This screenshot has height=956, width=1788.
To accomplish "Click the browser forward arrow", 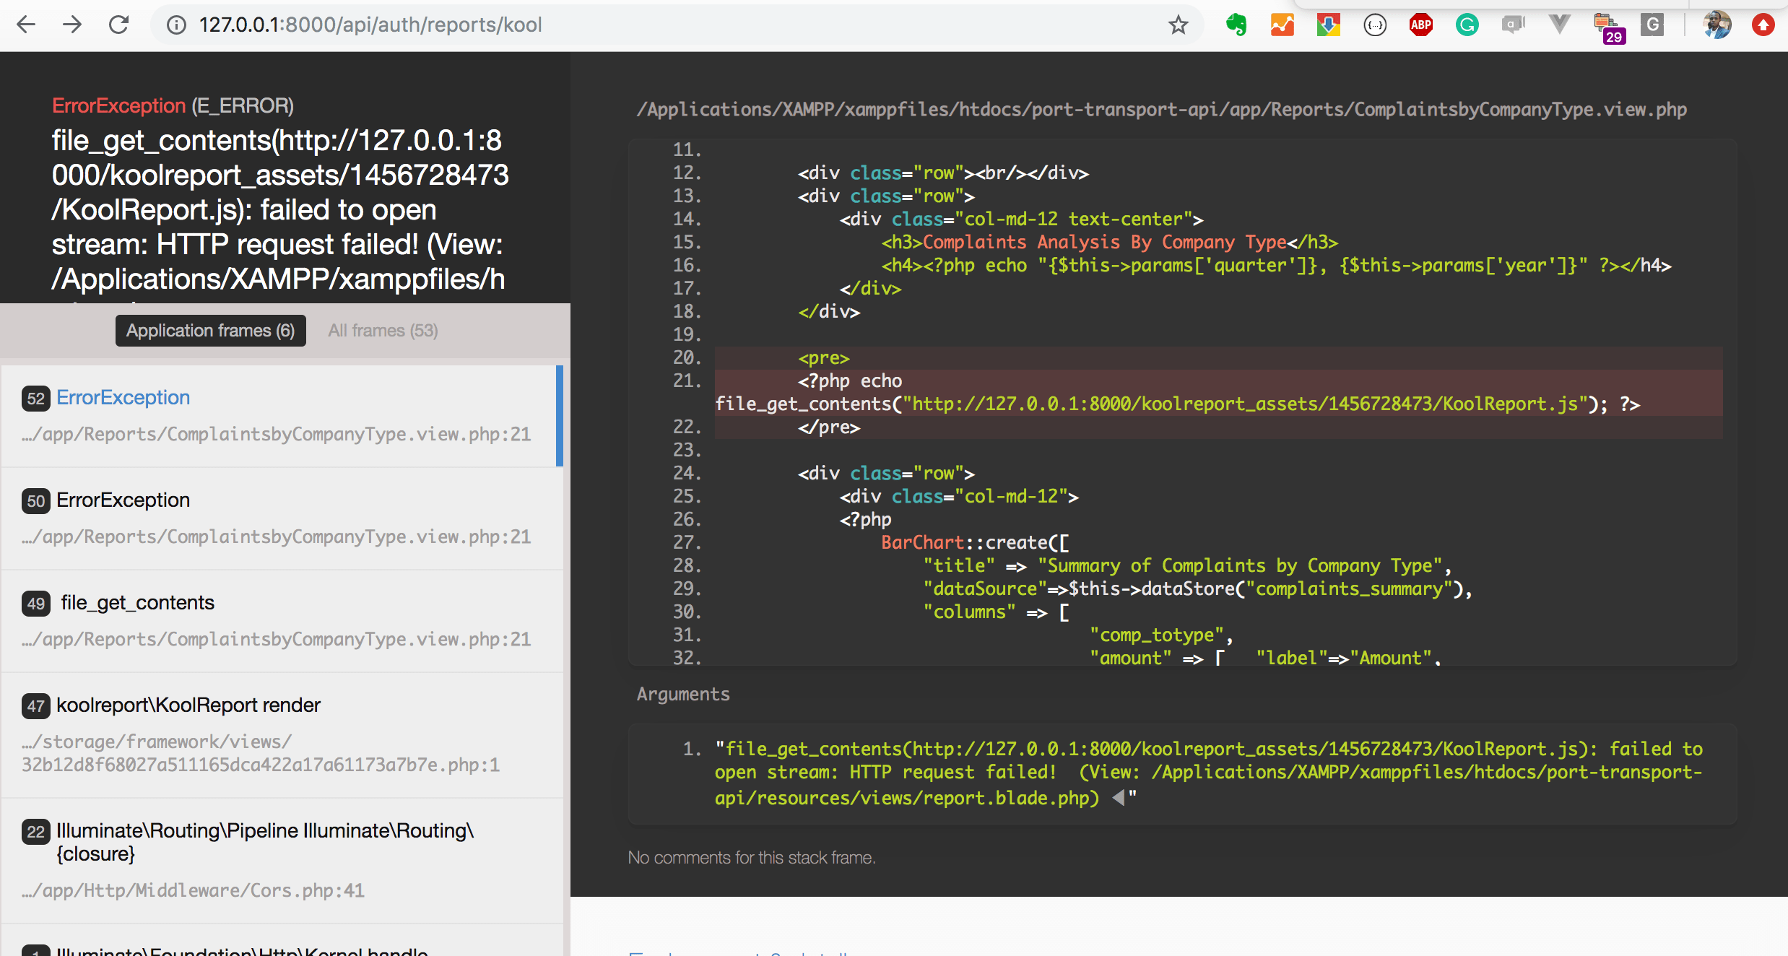I will (72, 25).
